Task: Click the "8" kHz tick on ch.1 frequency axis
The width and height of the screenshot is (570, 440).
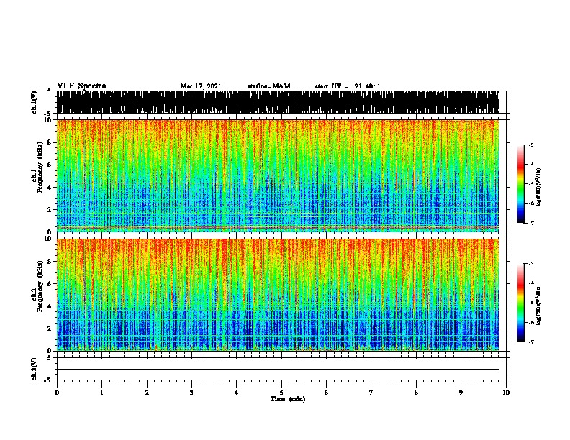Action: tap(50, 142)
